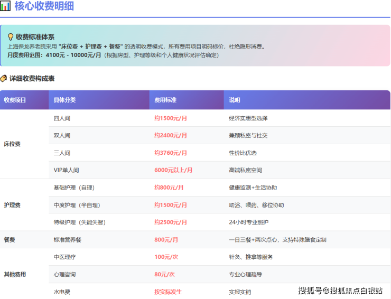Click the lightbulb icon next to 收费标准体系

11,37
